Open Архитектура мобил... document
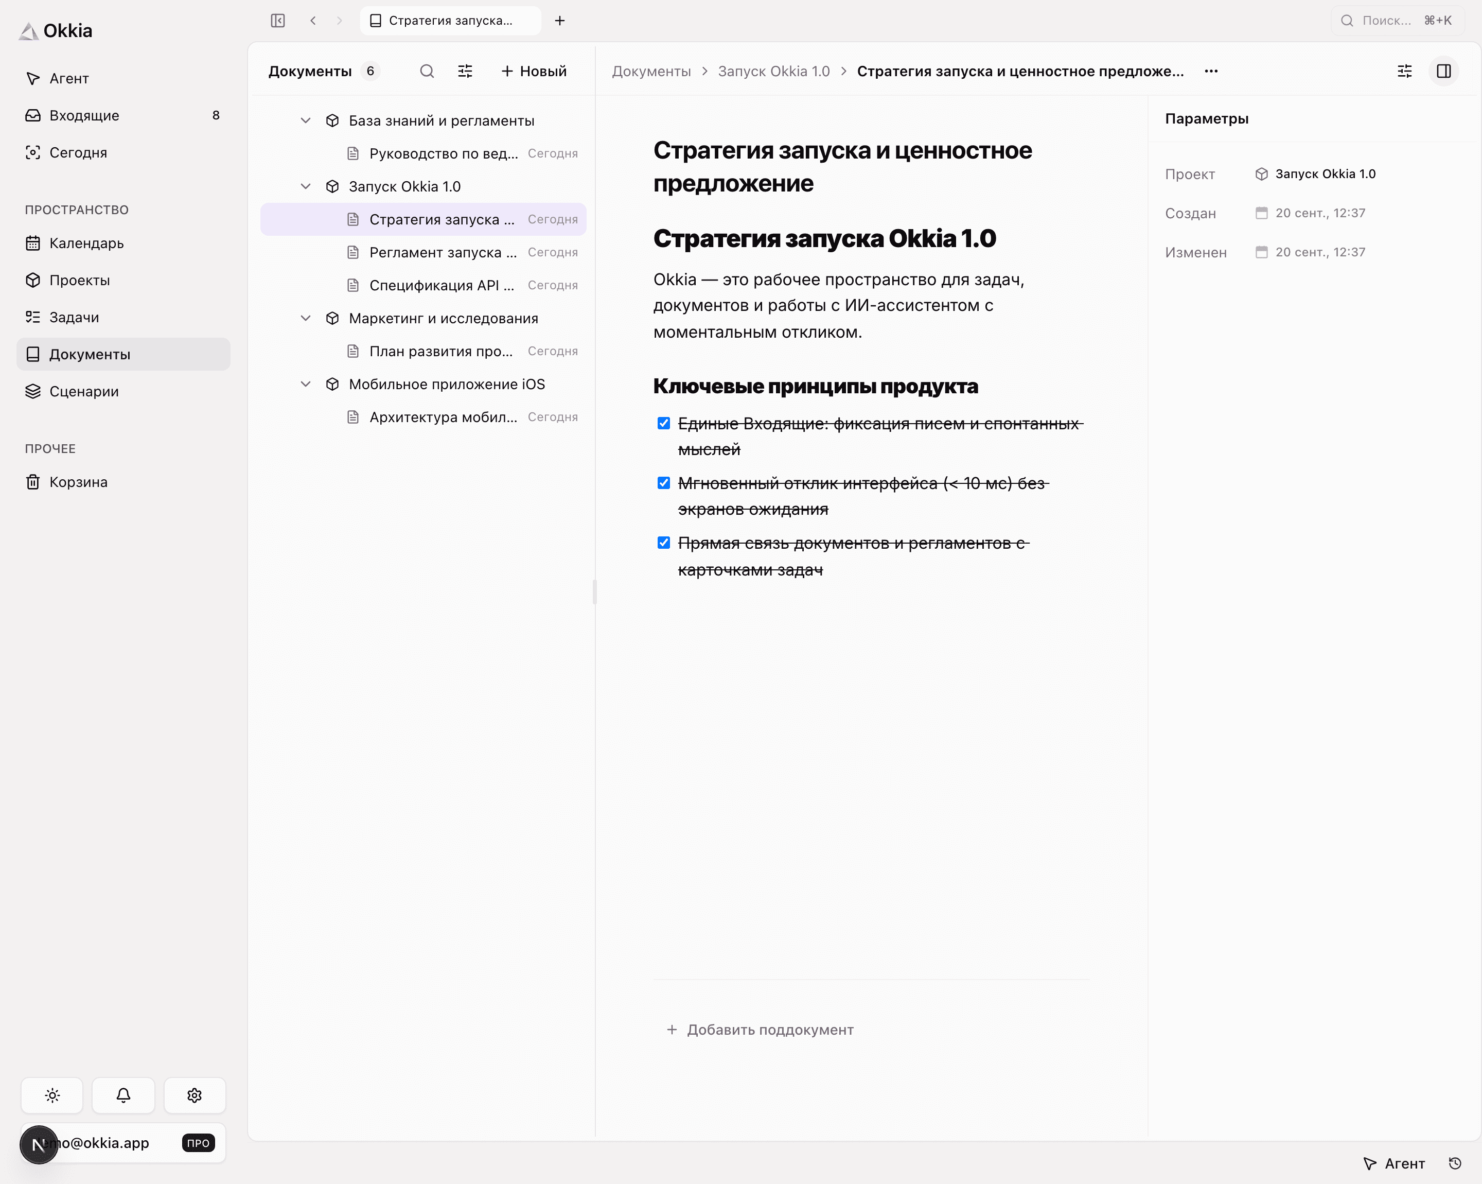The image size is (1482, 1184). pos(423,418)
